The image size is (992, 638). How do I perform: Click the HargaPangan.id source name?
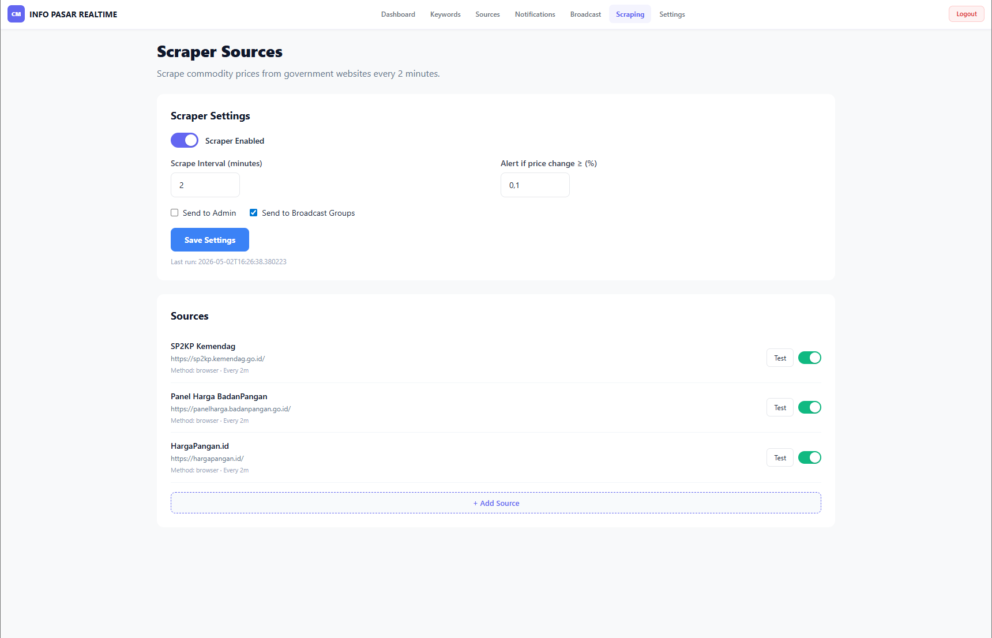click(200, 446)
